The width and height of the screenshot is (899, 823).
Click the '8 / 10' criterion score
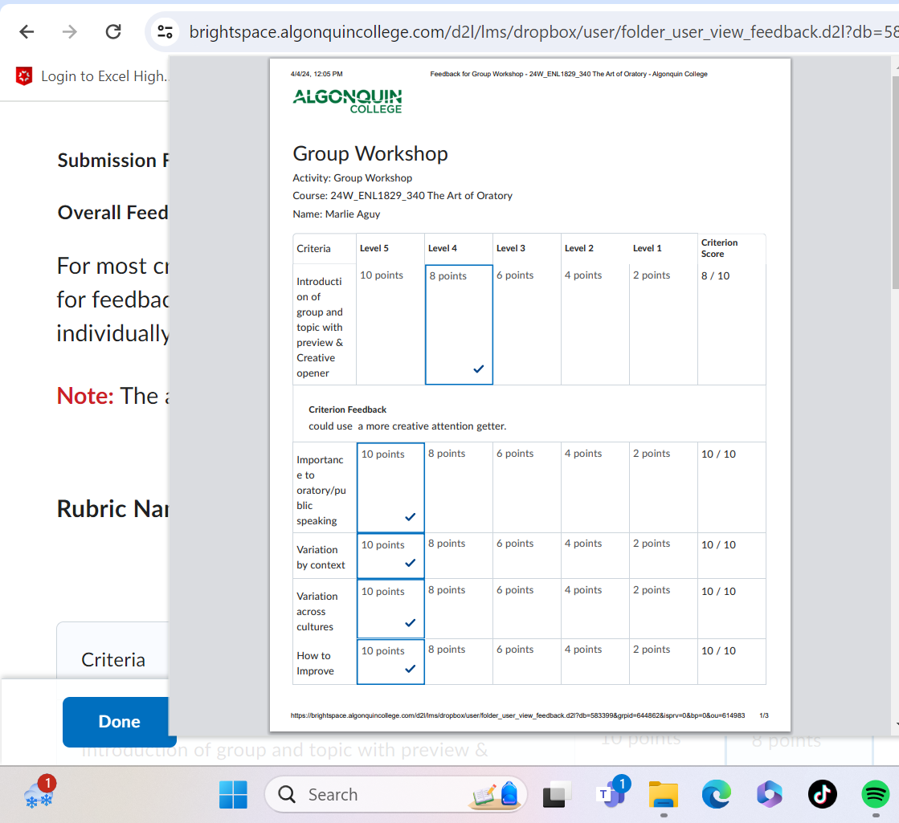click(x=716, y=275)
